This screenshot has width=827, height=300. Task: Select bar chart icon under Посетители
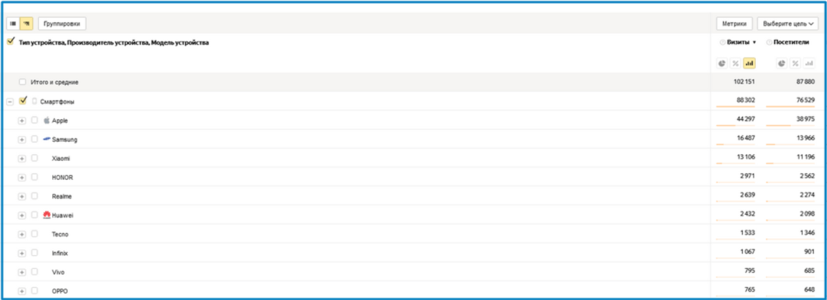click(808, 63)
